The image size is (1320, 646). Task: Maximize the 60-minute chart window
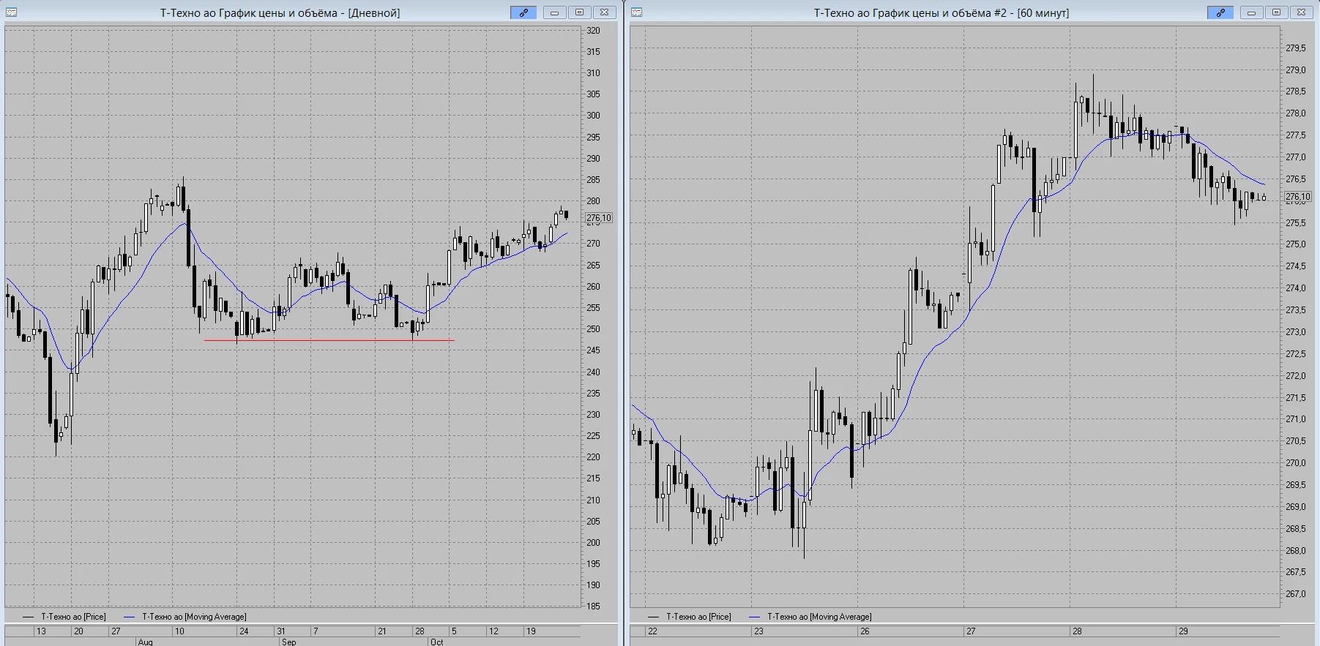[x=1277, y=12]
